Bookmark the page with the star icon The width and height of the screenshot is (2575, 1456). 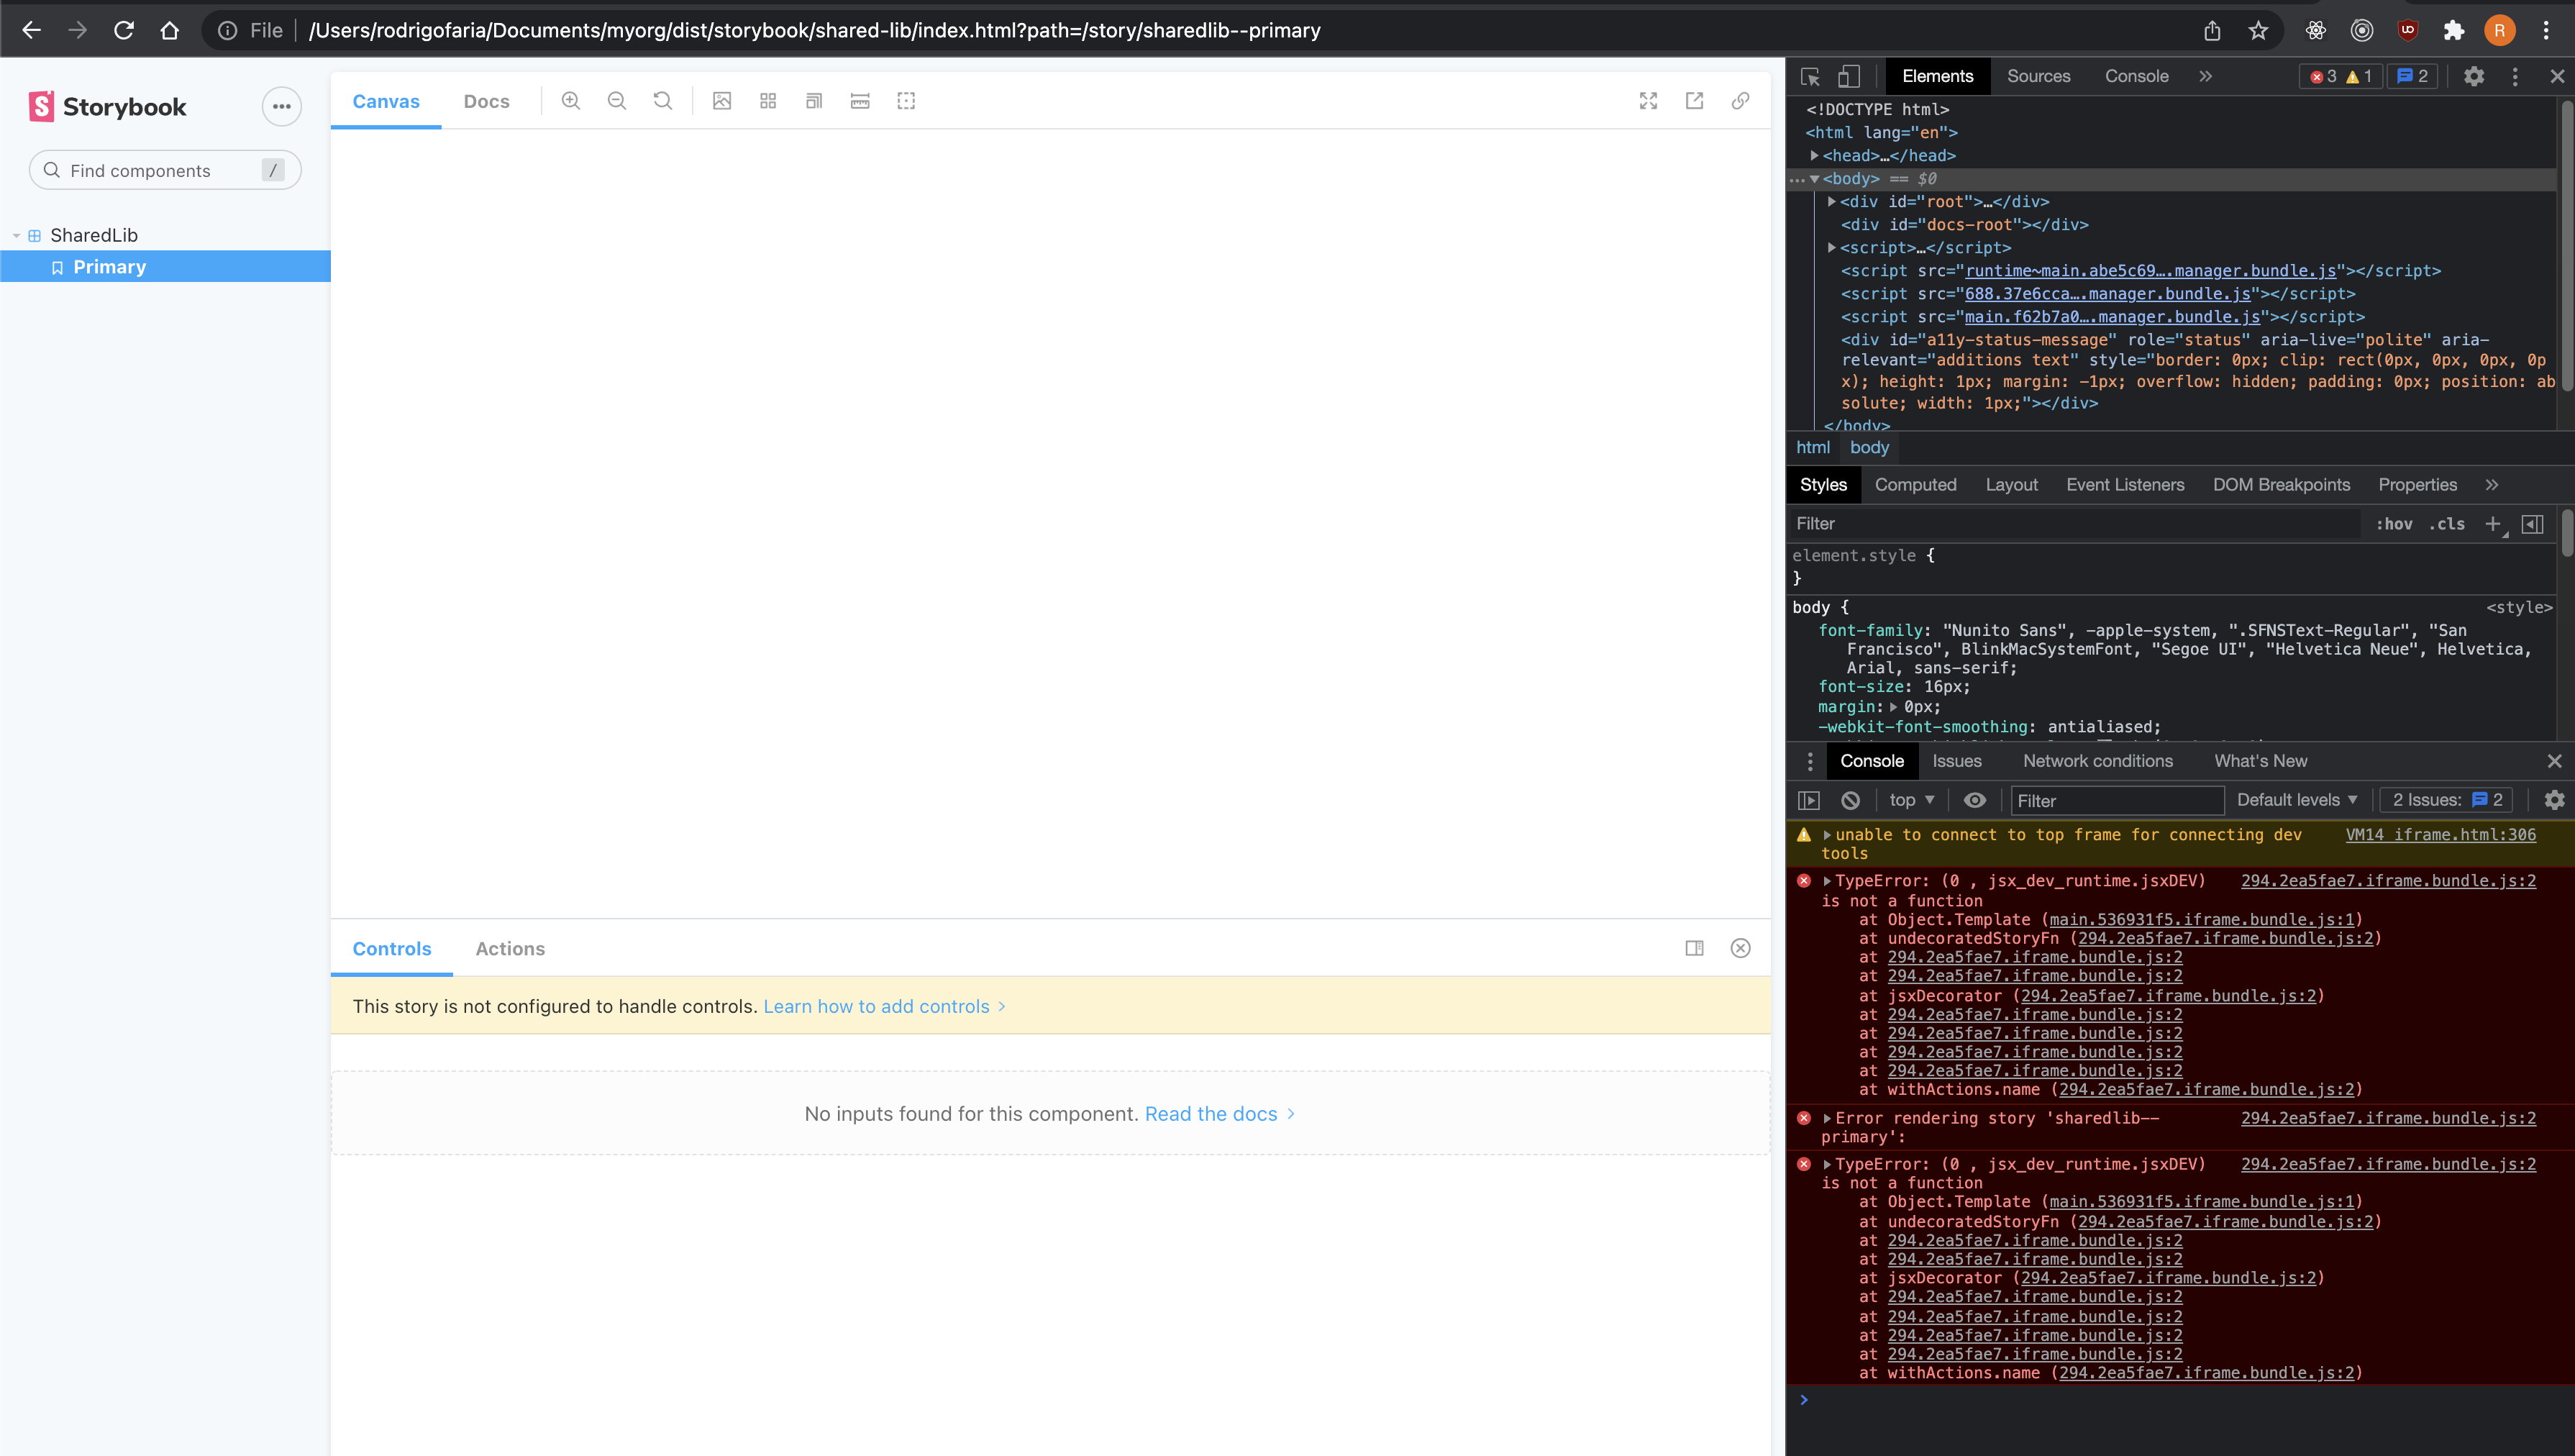[2258, 30]
